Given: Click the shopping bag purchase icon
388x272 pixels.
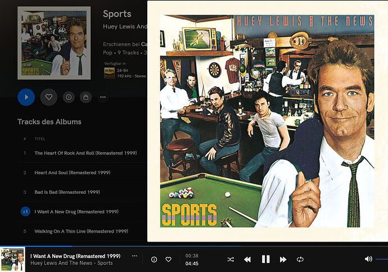Looking at the screenshot, I should 86,97.
